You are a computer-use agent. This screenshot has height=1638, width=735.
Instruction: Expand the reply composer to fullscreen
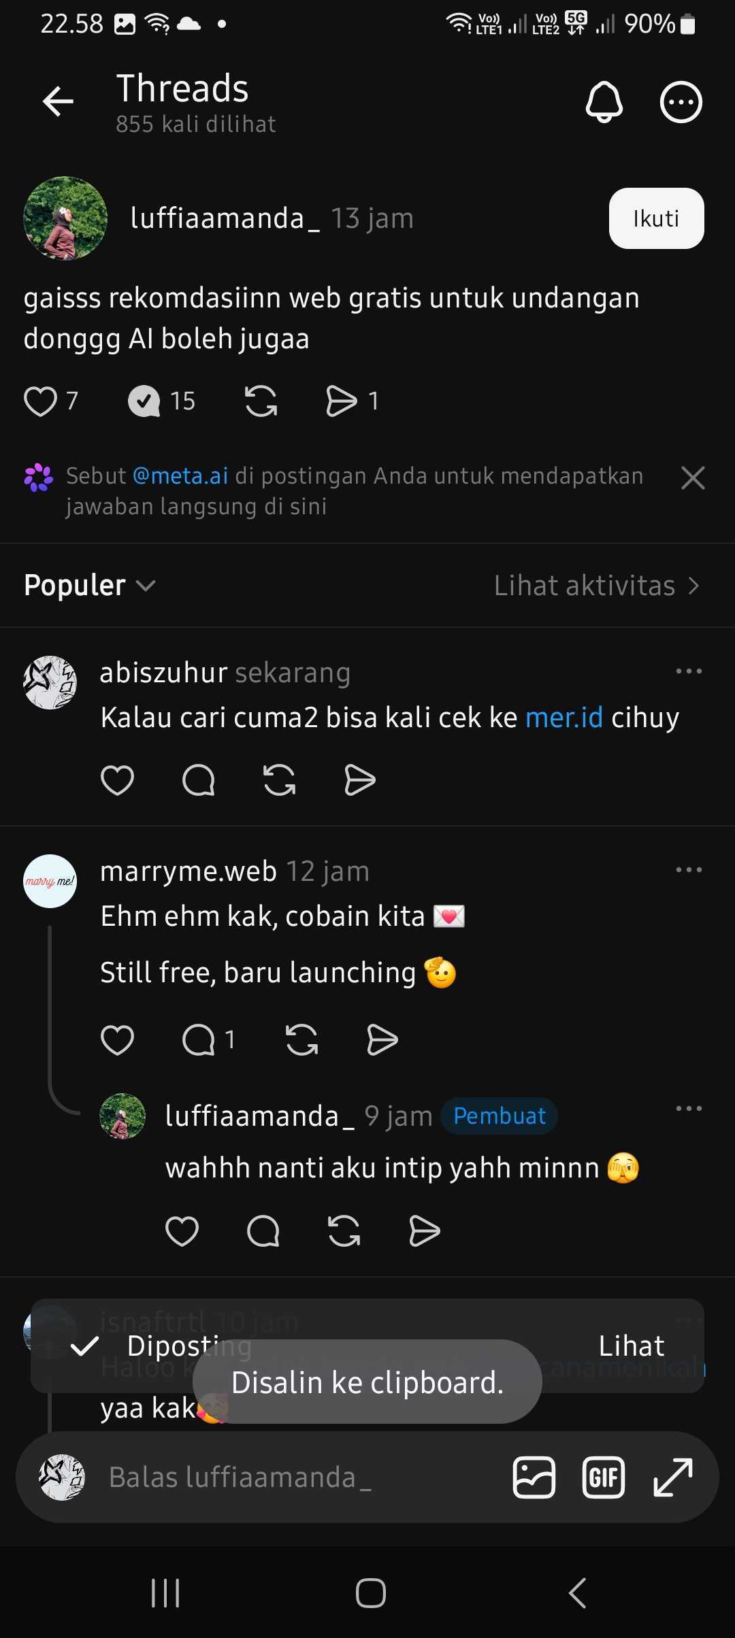point(672,1477)
